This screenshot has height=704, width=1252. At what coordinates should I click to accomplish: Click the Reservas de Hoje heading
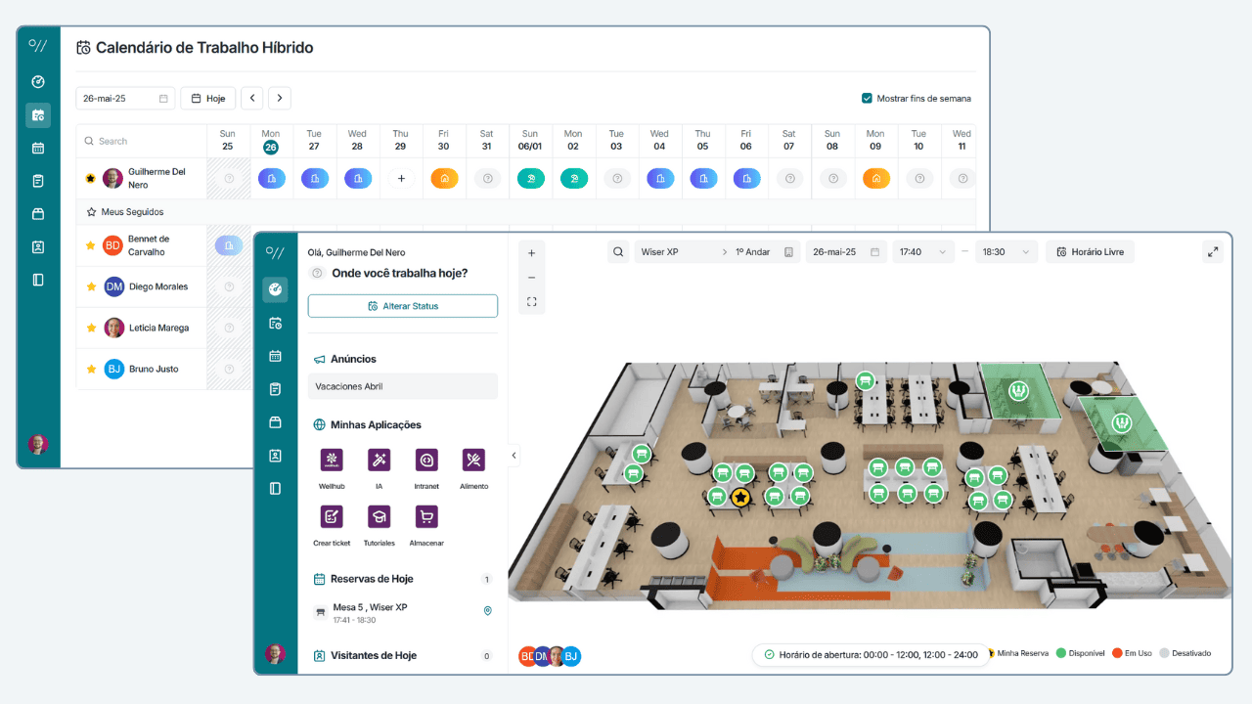372,579
